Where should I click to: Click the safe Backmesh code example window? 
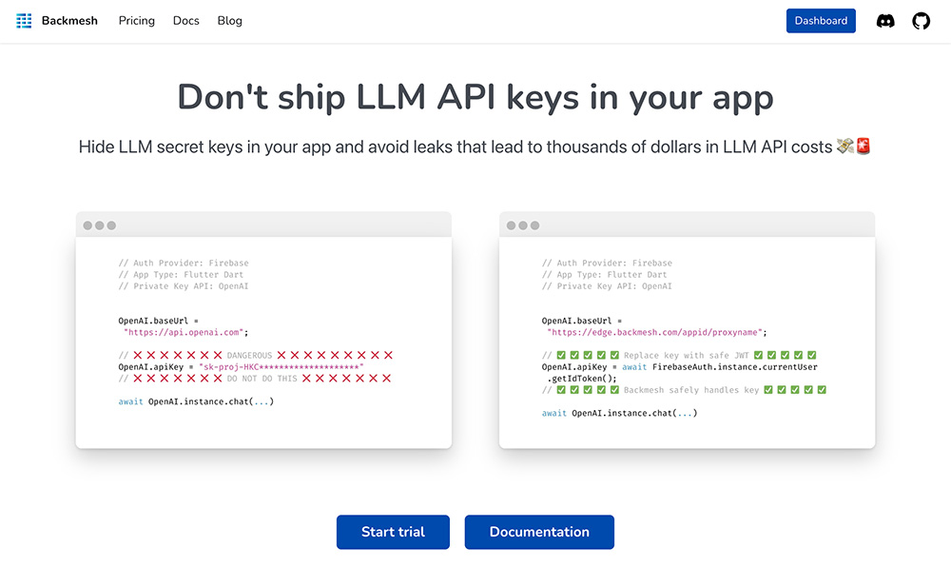point(687,330)
